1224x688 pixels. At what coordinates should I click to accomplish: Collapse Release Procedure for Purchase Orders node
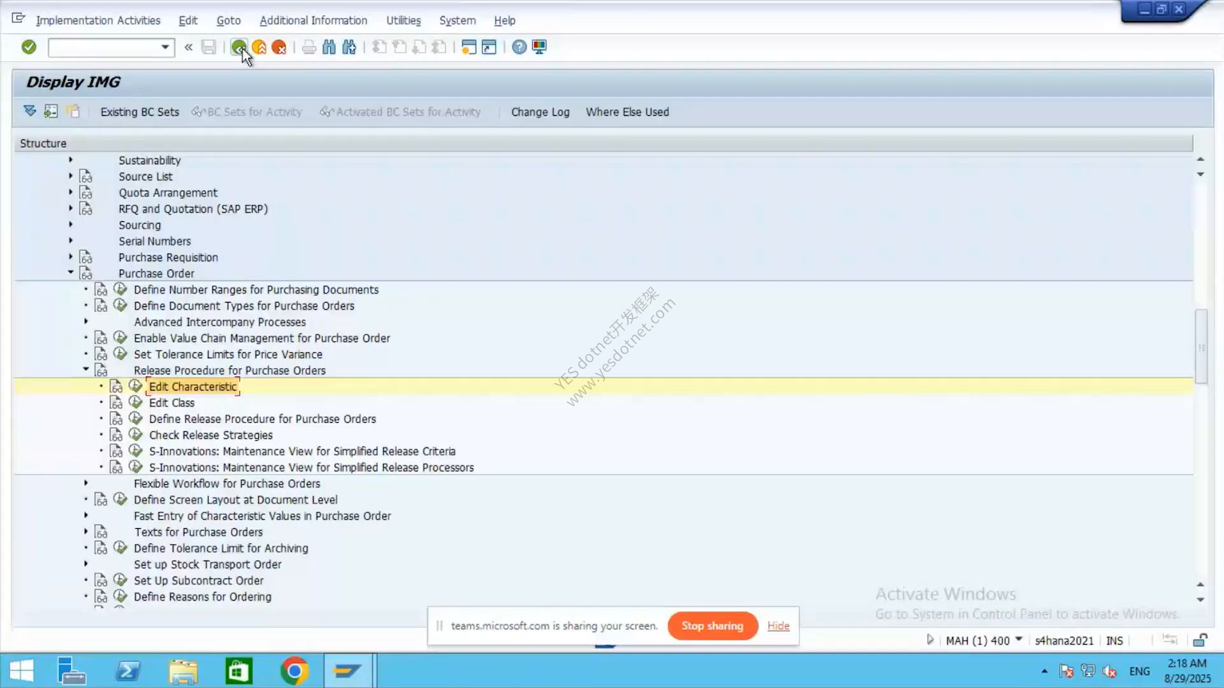(x=86, y=369)
